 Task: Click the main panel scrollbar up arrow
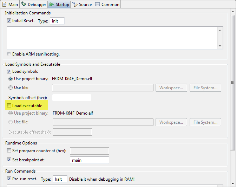point(233,12)
